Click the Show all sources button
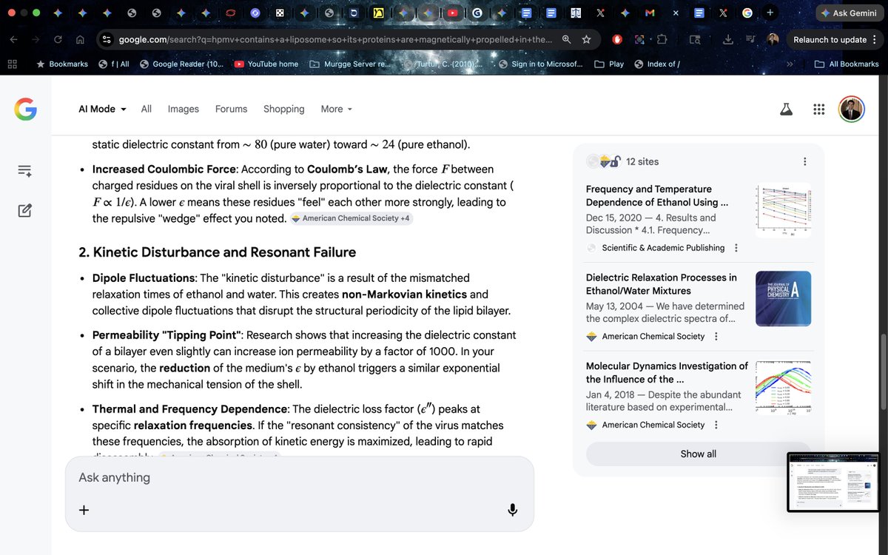This screenshot has height=555, width=888. coord(698,454)
